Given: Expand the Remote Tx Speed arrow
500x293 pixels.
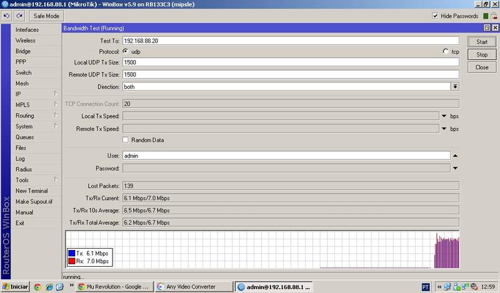Looking at the screenshot, I should point(444,129).
